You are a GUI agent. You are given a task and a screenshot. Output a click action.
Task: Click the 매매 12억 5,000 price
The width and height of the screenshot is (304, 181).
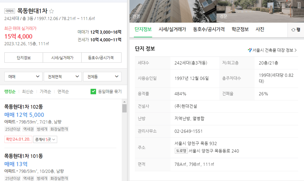coord(24,115)
